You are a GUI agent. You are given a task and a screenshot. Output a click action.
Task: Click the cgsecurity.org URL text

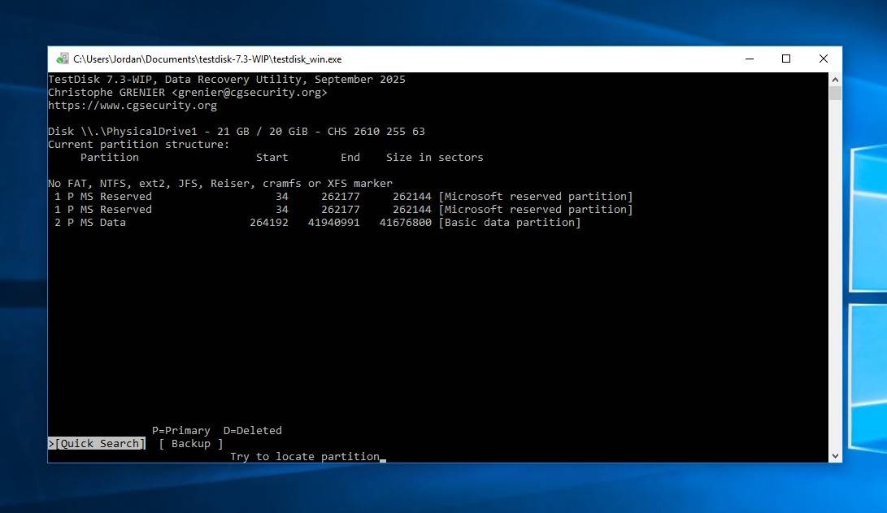pos(133,106)
